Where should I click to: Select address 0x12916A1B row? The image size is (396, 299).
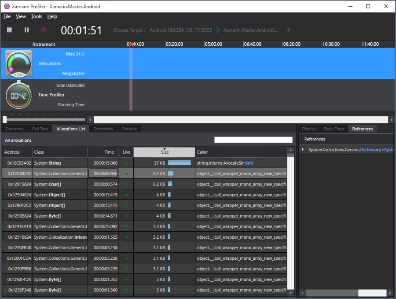[x=144, y=227]
